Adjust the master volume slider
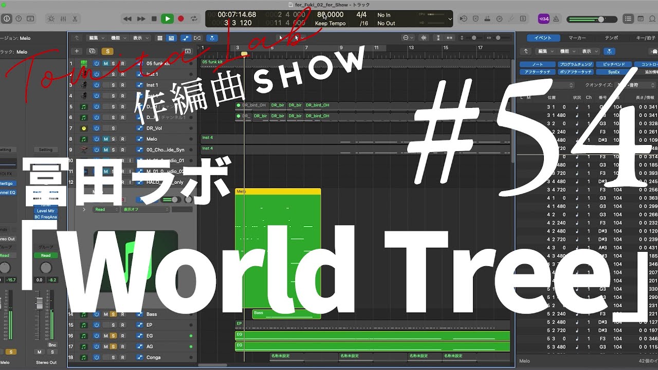 click(592, 19)
